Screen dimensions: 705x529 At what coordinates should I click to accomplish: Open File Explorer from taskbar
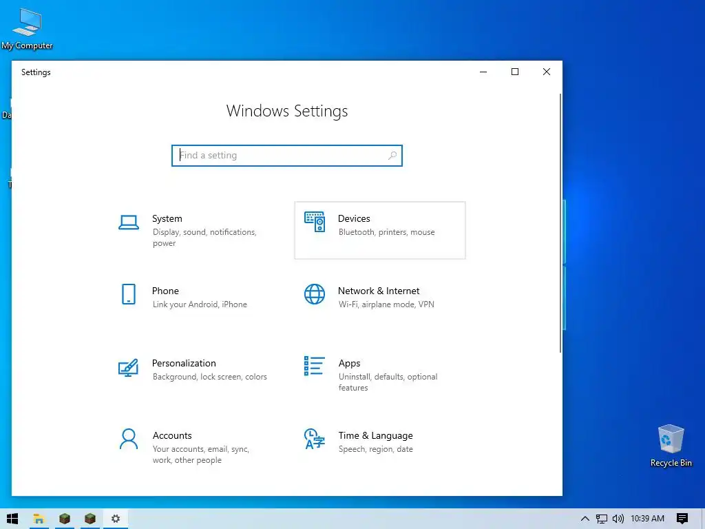[x=39, y=519]
